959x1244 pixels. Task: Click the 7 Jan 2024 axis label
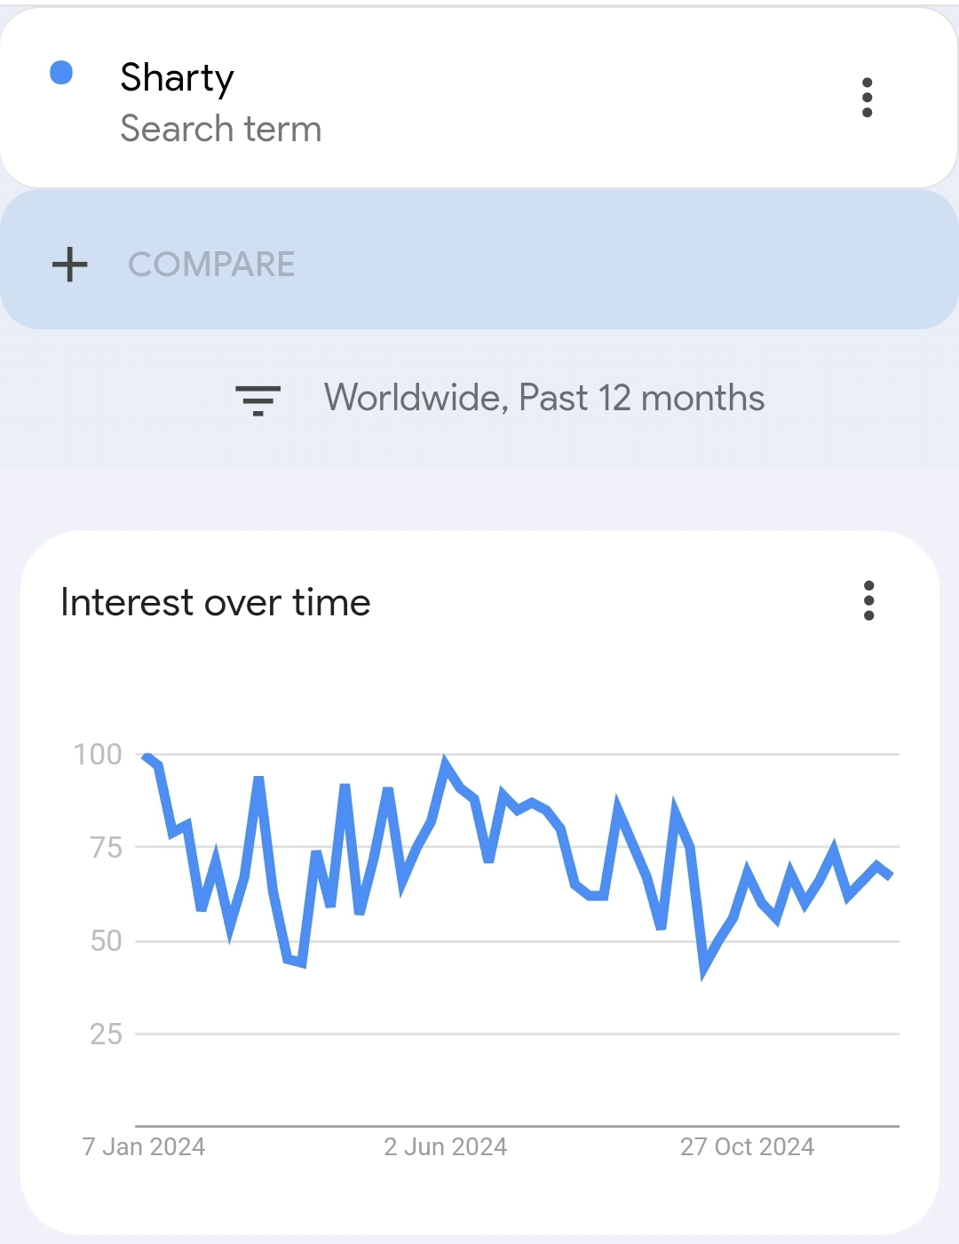[144, 1147]
